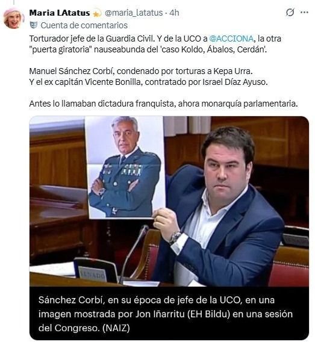Click the wristwatch in the photo
Screen dimensions: 315x342
tap(175, 237)
